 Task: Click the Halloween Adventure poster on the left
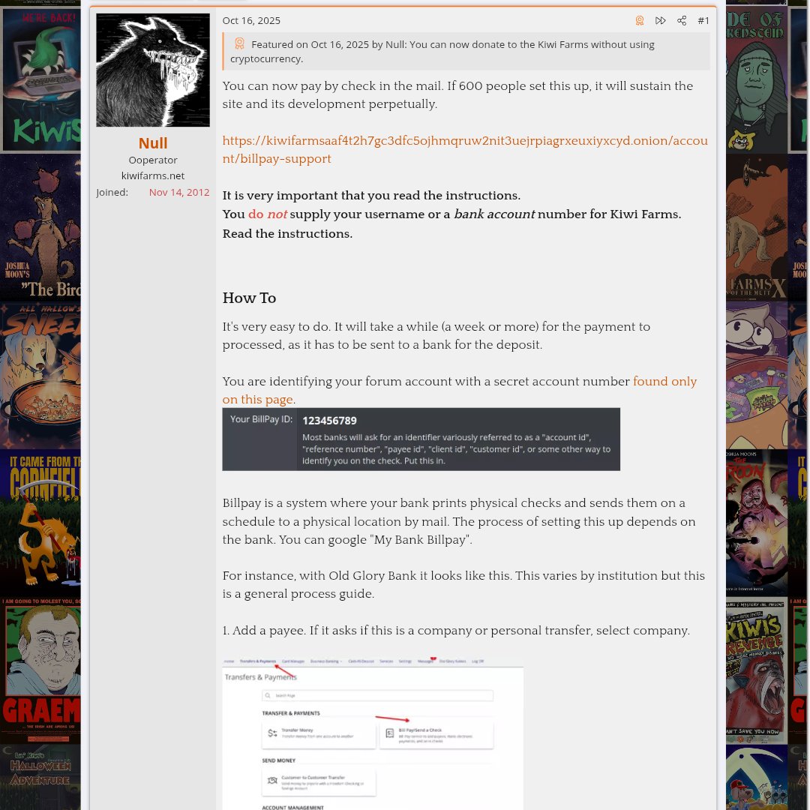pos(40,778)
